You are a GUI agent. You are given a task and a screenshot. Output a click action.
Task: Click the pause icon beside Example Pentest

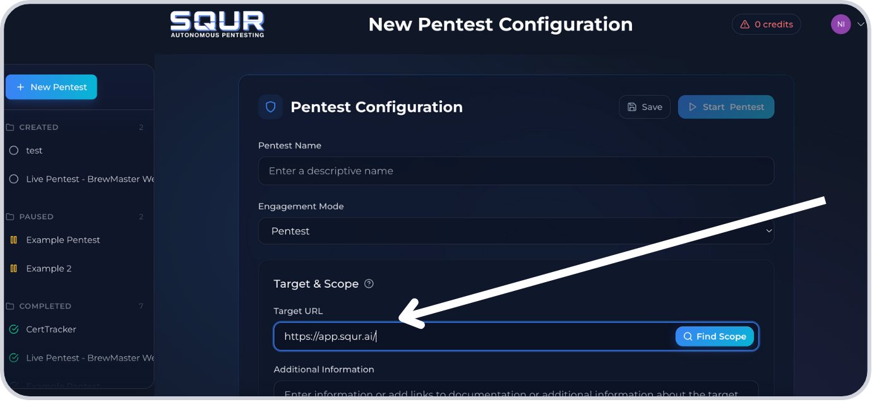point(14,240)
